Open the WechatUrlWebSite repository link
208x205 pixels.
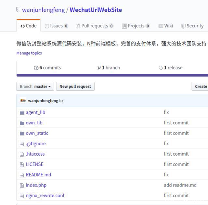pyautogui.click(x=96, y=10)
